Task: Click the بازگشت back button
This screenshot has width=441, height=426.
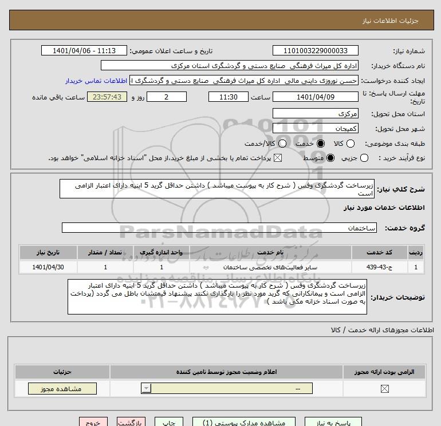Action: 131,422
